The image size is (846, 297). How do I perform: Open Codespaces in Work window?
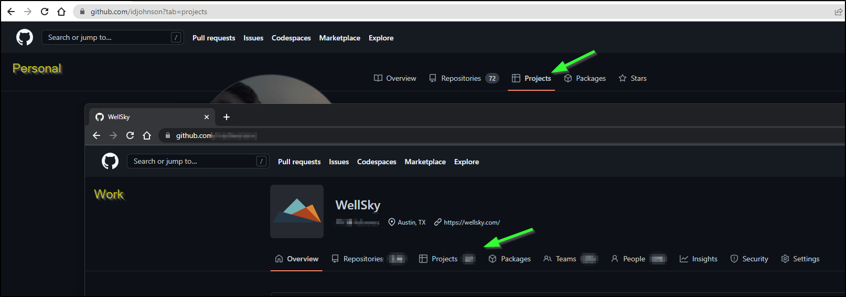[x=377, y=162]
